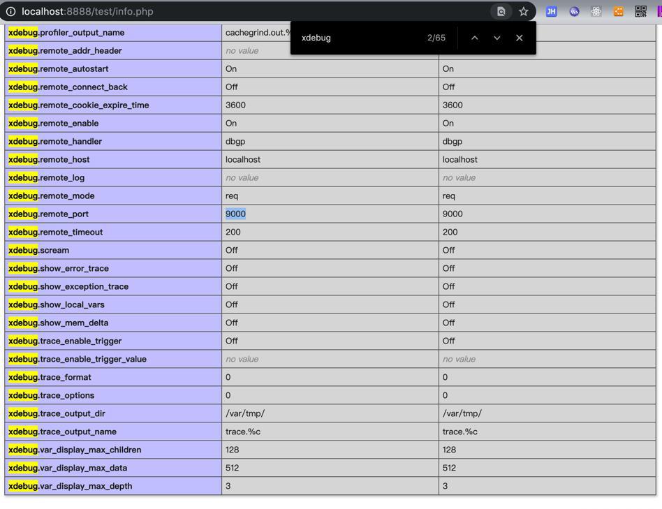Click the xdebug.show_mem_delta row name
The height and width of the screenshot is (509, 662).
click(58, 323)
